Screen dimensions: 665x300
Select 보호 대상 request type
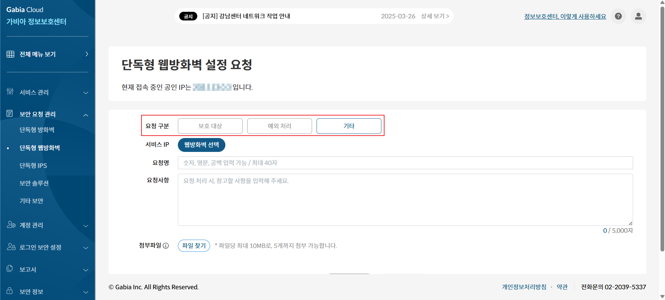tap(210, 126)
